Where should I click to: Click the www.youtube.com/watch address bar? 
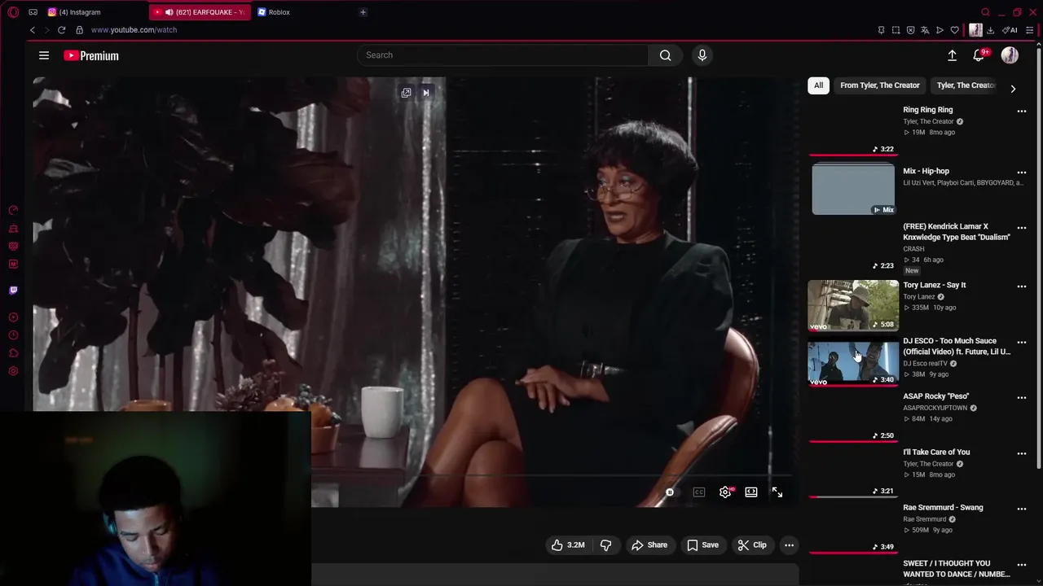pyautogui.click(x=134, y=30)
